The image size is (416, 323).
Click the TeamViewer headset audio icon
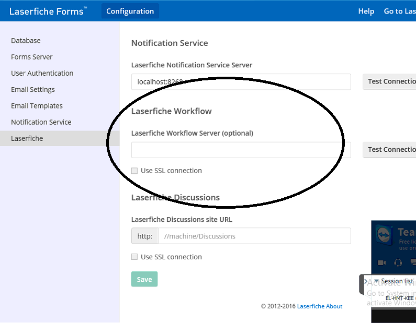(398, 262)
